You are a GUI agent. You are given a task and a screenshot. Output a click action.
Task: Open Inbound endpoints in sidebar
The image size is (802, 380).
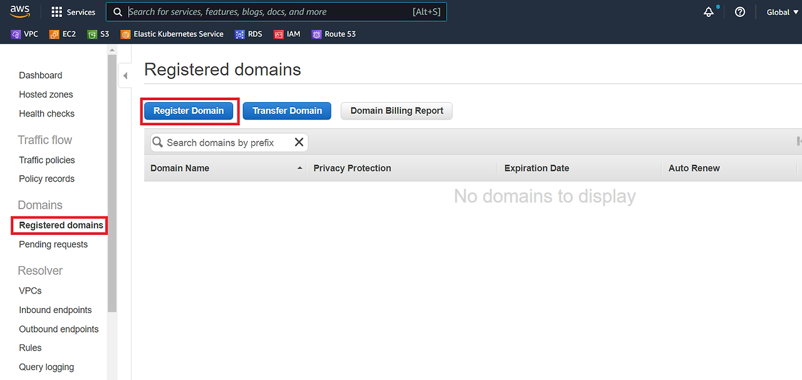[x=55, y=310]
